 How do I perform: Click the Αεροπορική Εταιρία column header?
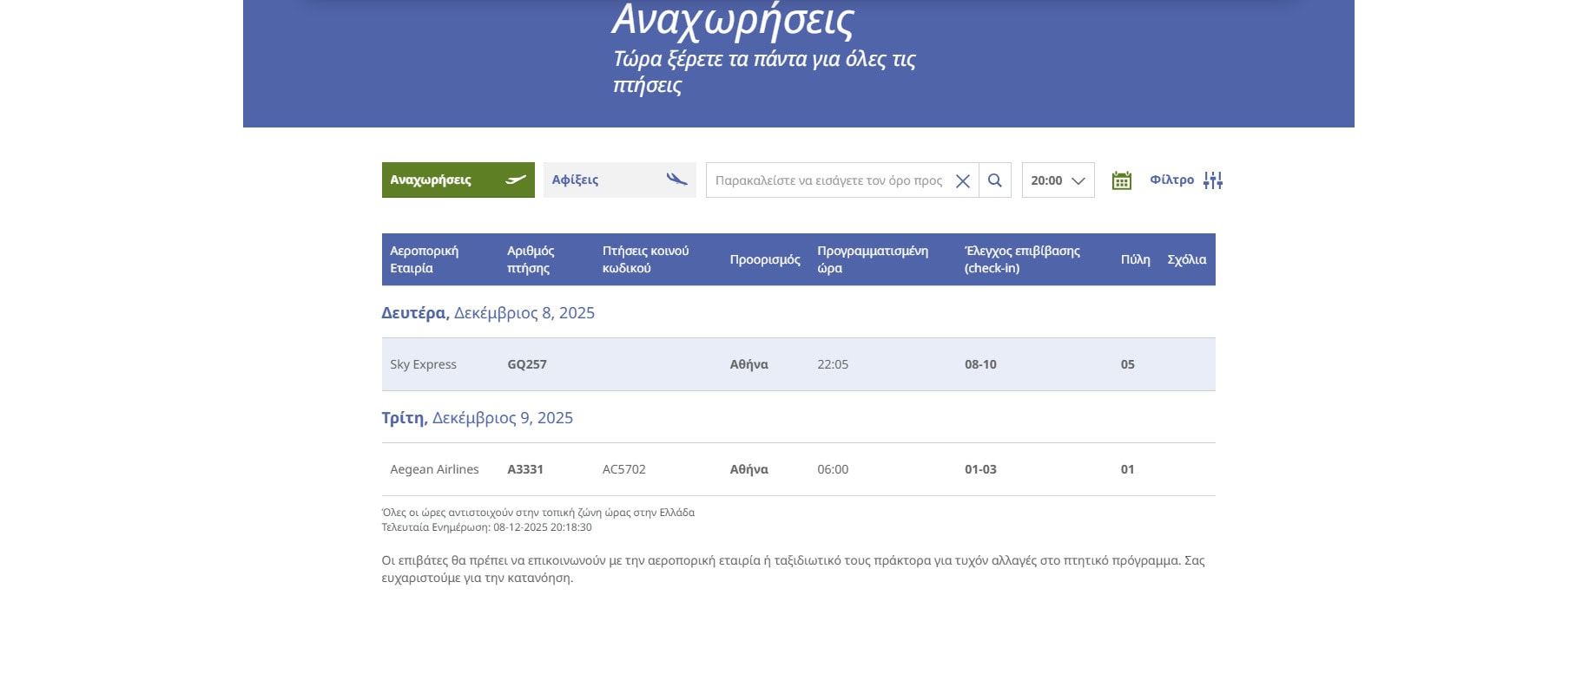(x=424, y=259)
